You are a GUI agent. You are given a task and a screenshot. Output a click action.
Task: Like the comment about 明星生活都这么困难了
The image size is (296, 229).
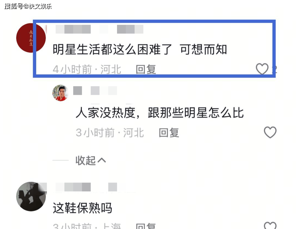pos(262,69)
